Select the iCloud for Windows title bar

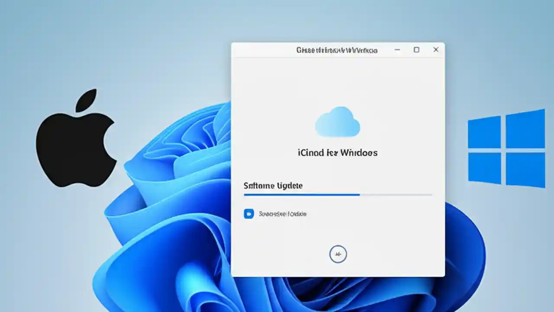tap(338, 50)
